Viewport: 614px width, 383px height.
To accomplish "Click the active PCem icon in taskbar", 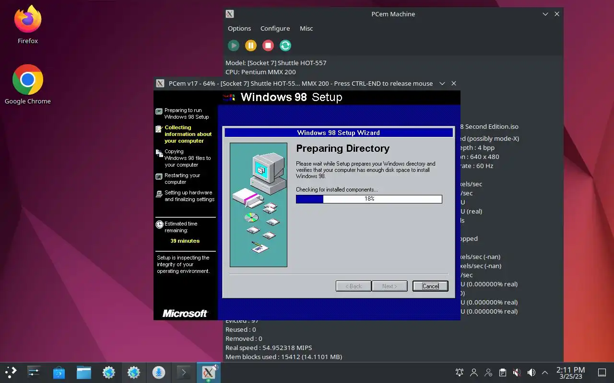I will 209,372.
